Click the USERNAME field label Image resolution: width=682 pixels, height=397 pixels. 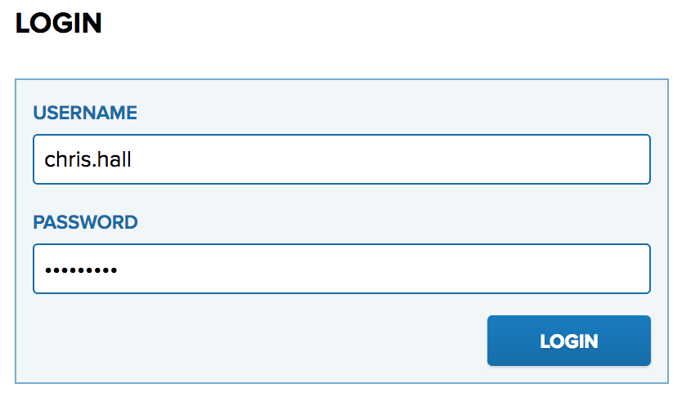(85, 113)
